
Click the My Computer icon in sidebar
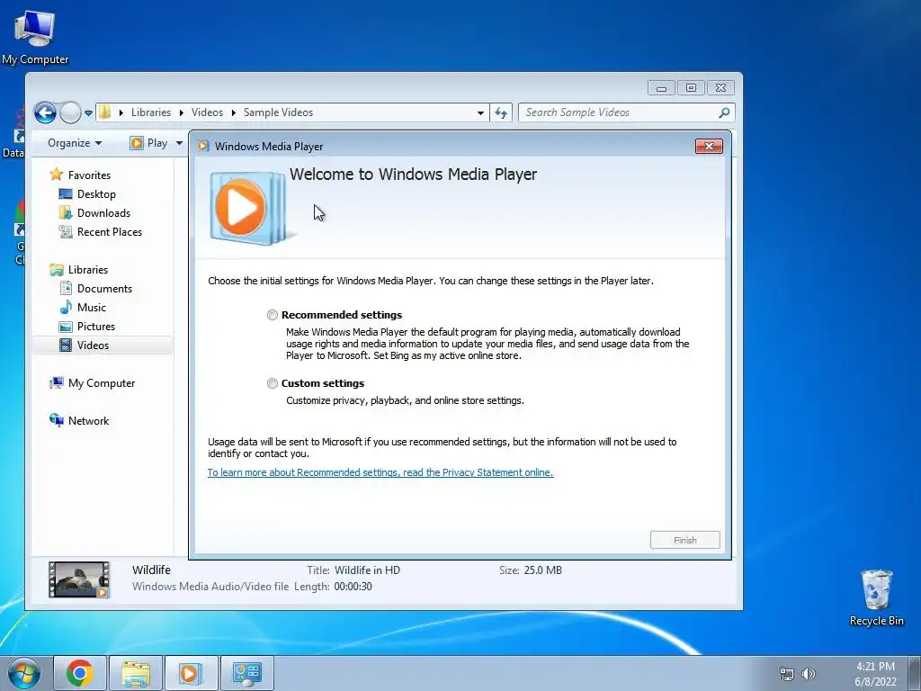tap(57, 383)
